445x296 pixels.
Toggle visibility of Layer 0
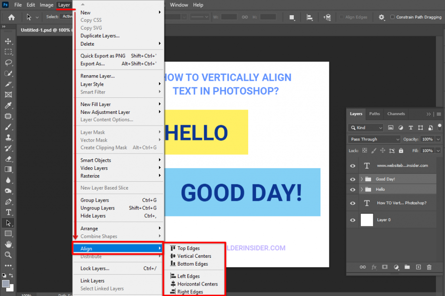(352, 220)
